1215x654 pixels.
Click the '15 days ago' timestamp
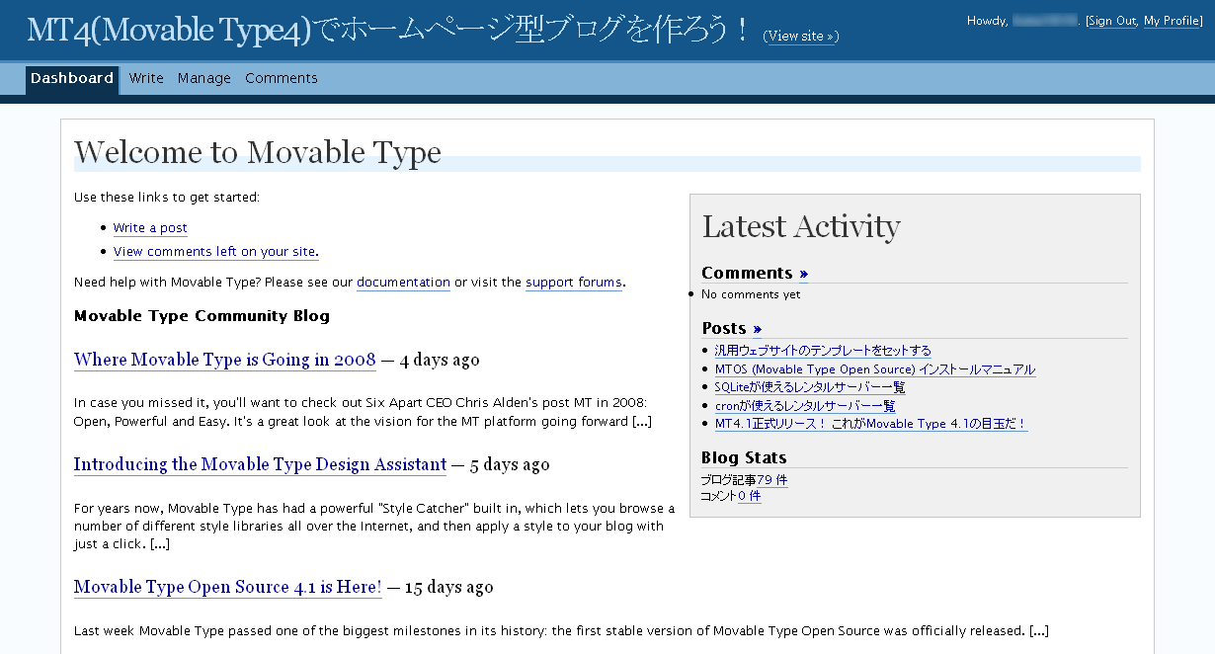[x=448, y=587]
